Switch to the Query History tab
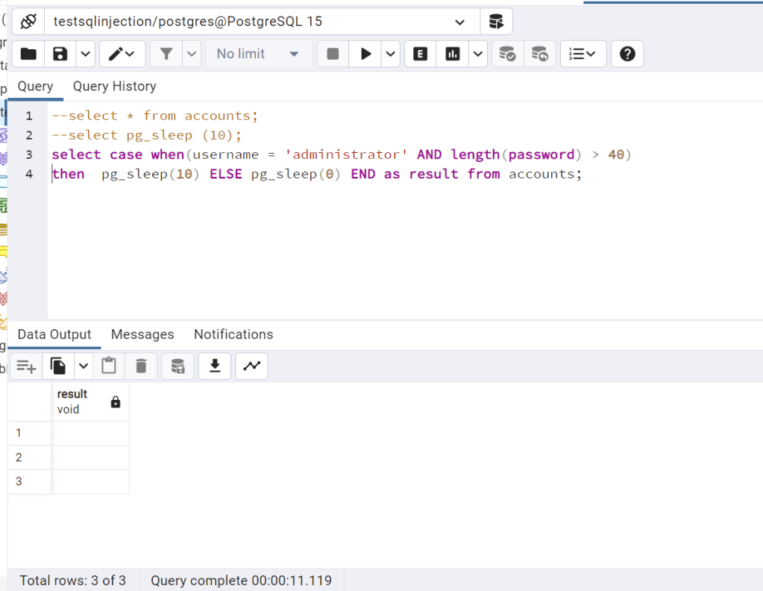This screenshot has height=591, width=763. [114, 87]
